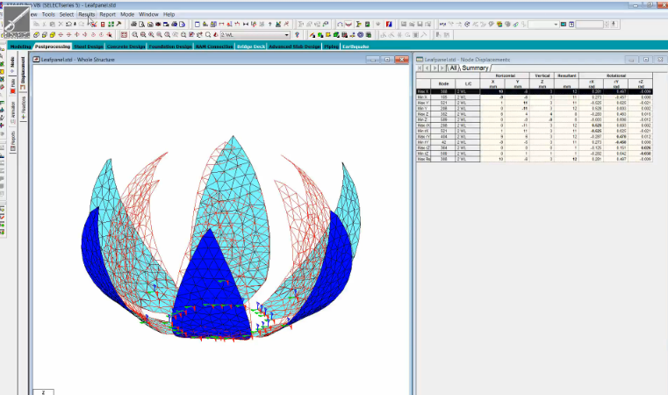Viewport: 668px width, 395px height.
Task: Select the Min X row in displacement table
Action: click(535, 97)
